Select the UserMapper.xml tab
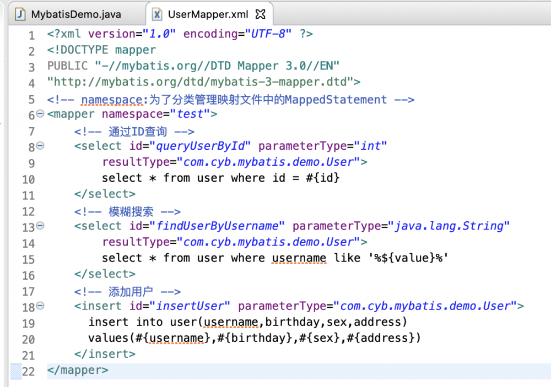The image size is (551, 387). coord(208,14)
